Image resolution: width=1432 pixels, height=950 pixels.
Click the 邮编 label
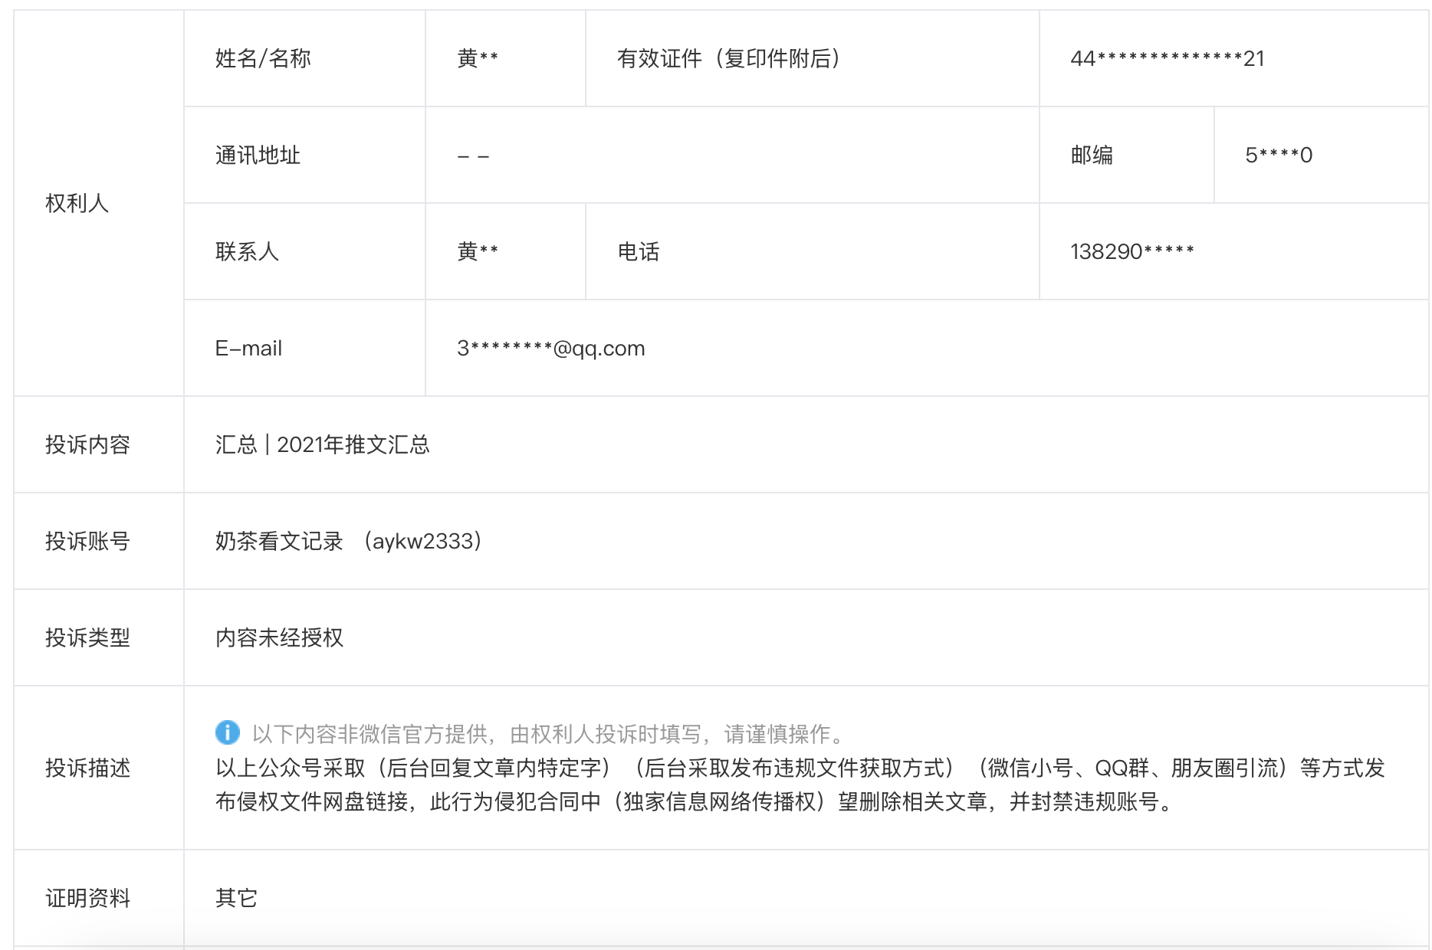click(x=1092, y=155)
